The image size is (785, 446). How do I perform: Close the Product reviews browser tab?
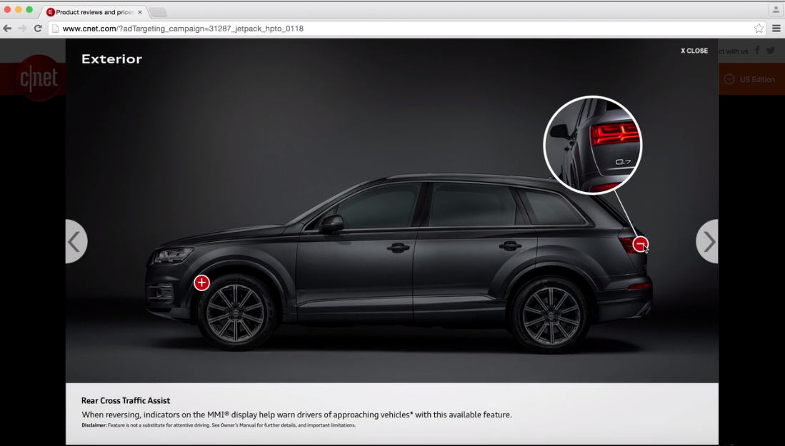(140, 12)
